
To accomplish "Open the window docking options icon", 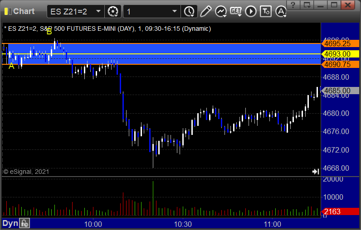I will 307,5.
